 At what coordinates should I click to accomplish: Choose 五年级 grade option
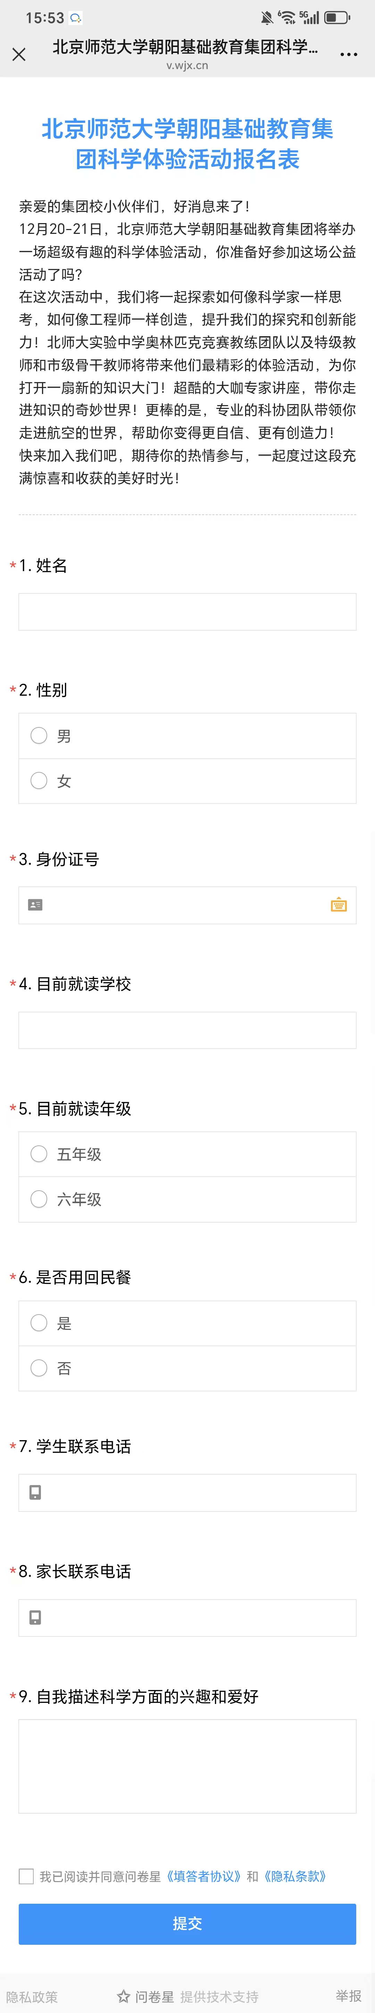click(x=39, y=1153)
